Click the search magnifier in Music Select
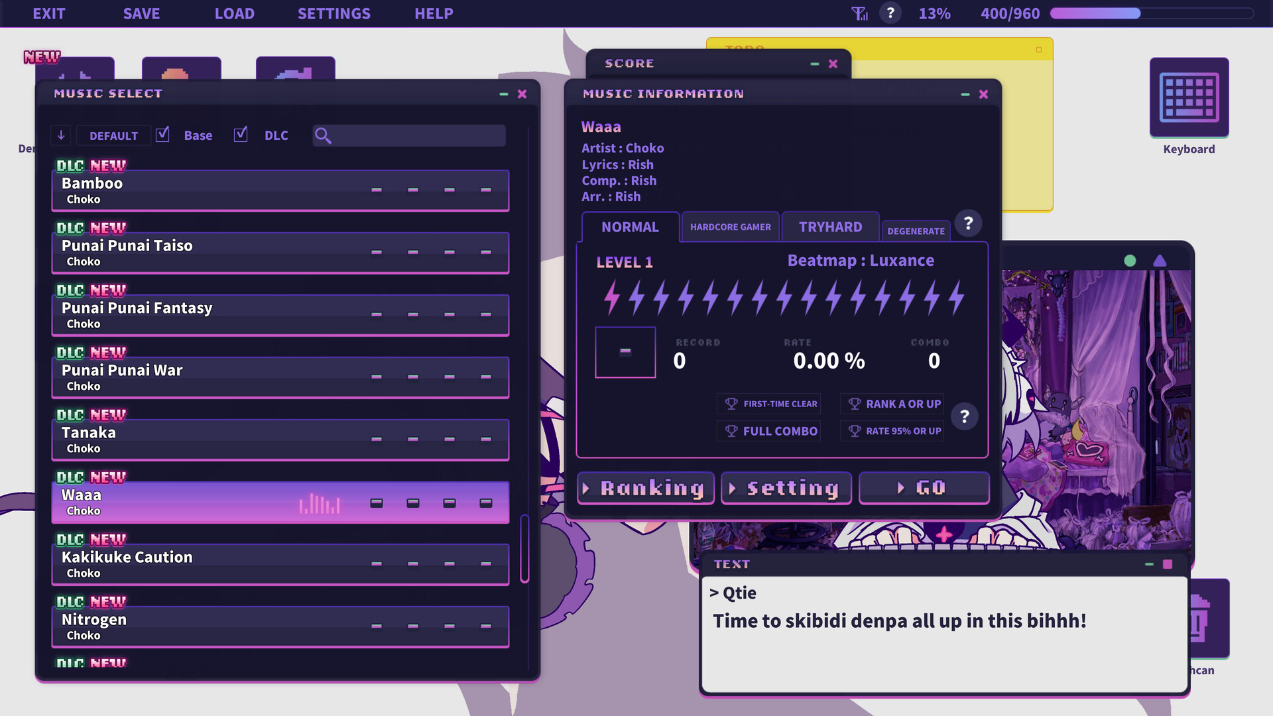The image size is (1273, 716). tap(324, 135)
